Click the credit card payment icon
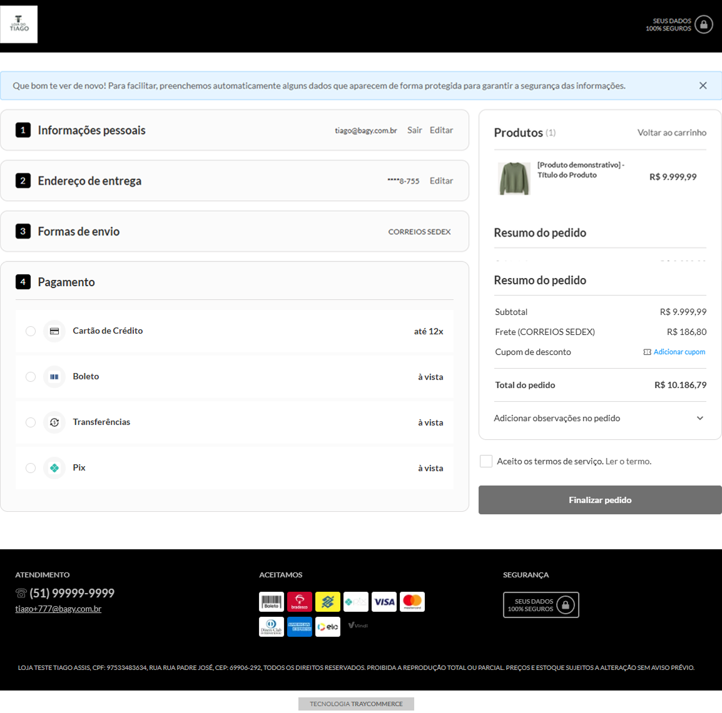This screenshot has width=722, height=713. pos(54,331)
